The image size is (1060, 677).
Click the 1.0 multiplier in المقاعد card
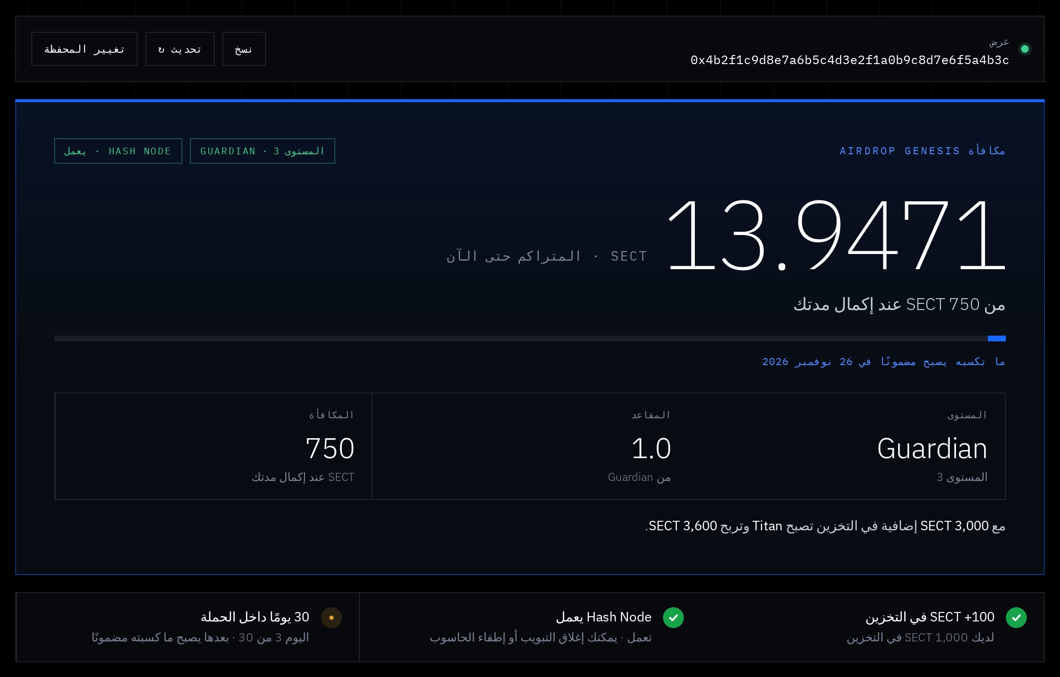651,448
